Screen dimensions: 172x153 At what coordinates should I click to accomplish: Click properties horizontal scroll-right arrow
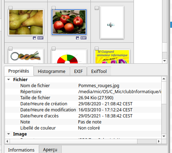(x=159, y=141)
